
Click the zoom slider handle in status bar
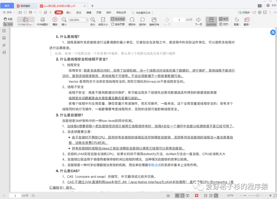pos(258,196)
